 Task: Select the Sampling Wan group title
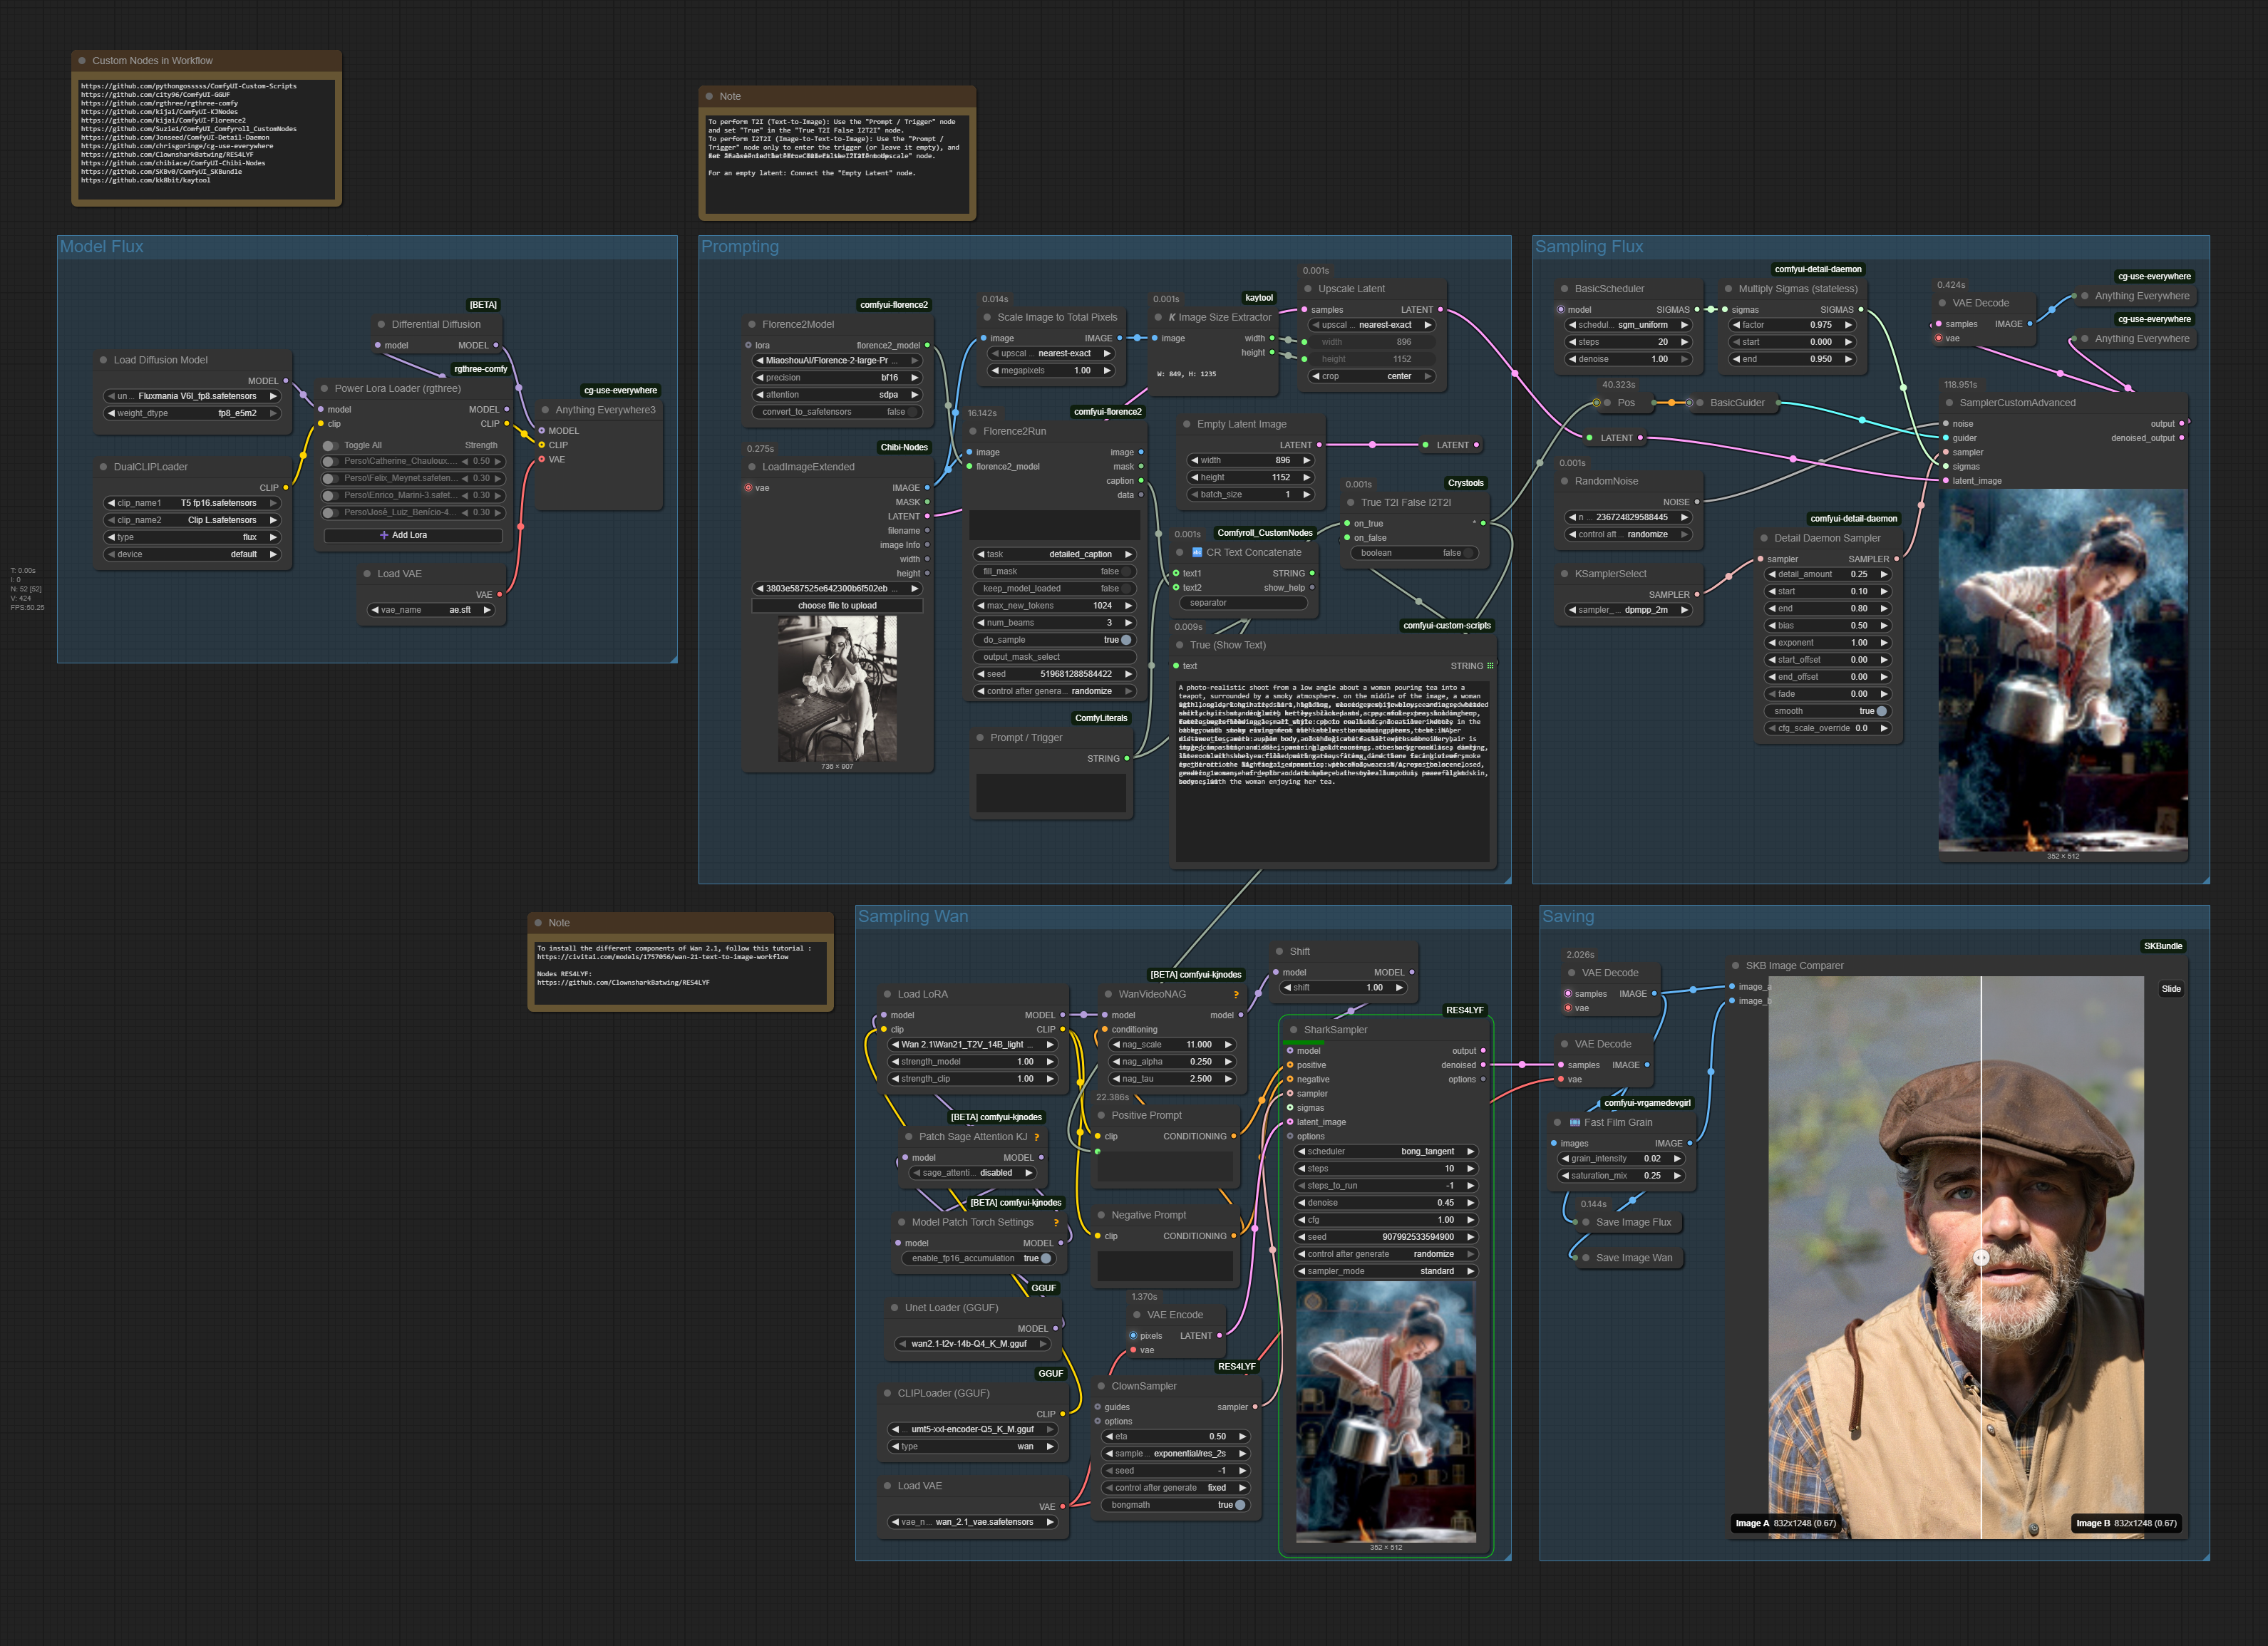click(x=913, y=917)
